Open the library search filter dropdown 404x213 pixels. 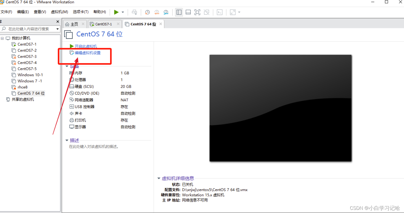tap(58, 29)
